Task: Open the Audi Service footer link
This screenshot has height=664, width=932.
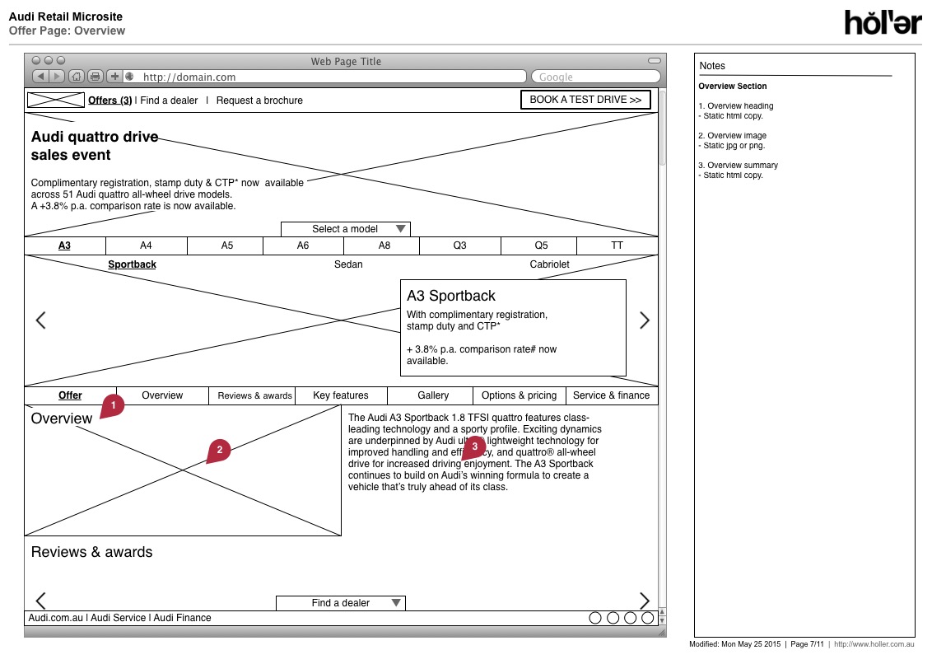Action: [x=118, y=618]
